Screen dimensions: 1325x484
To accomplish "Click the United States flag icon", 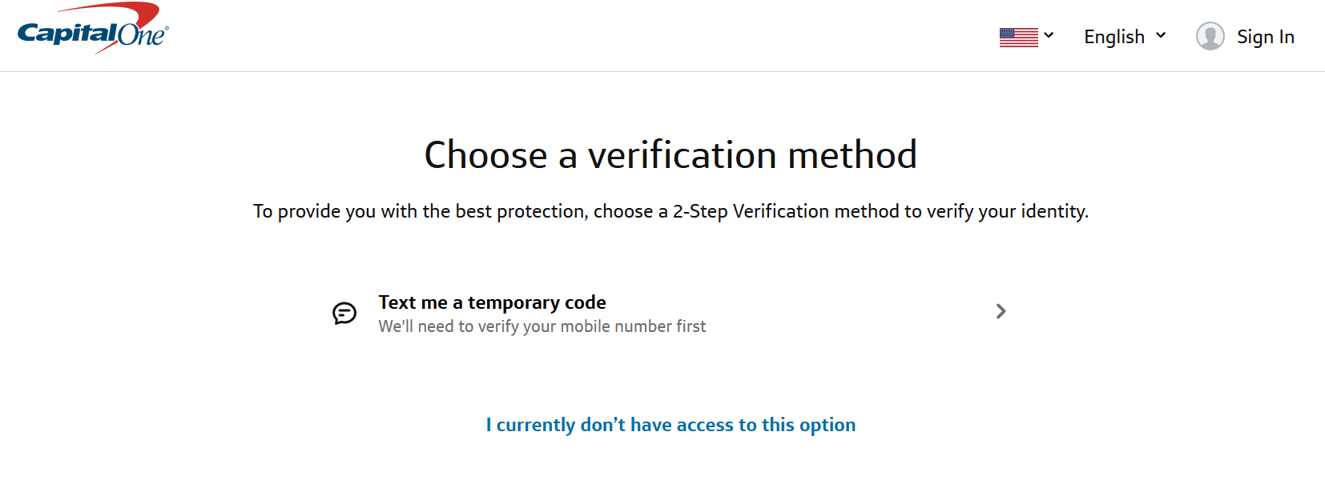I will point(1018,37).
